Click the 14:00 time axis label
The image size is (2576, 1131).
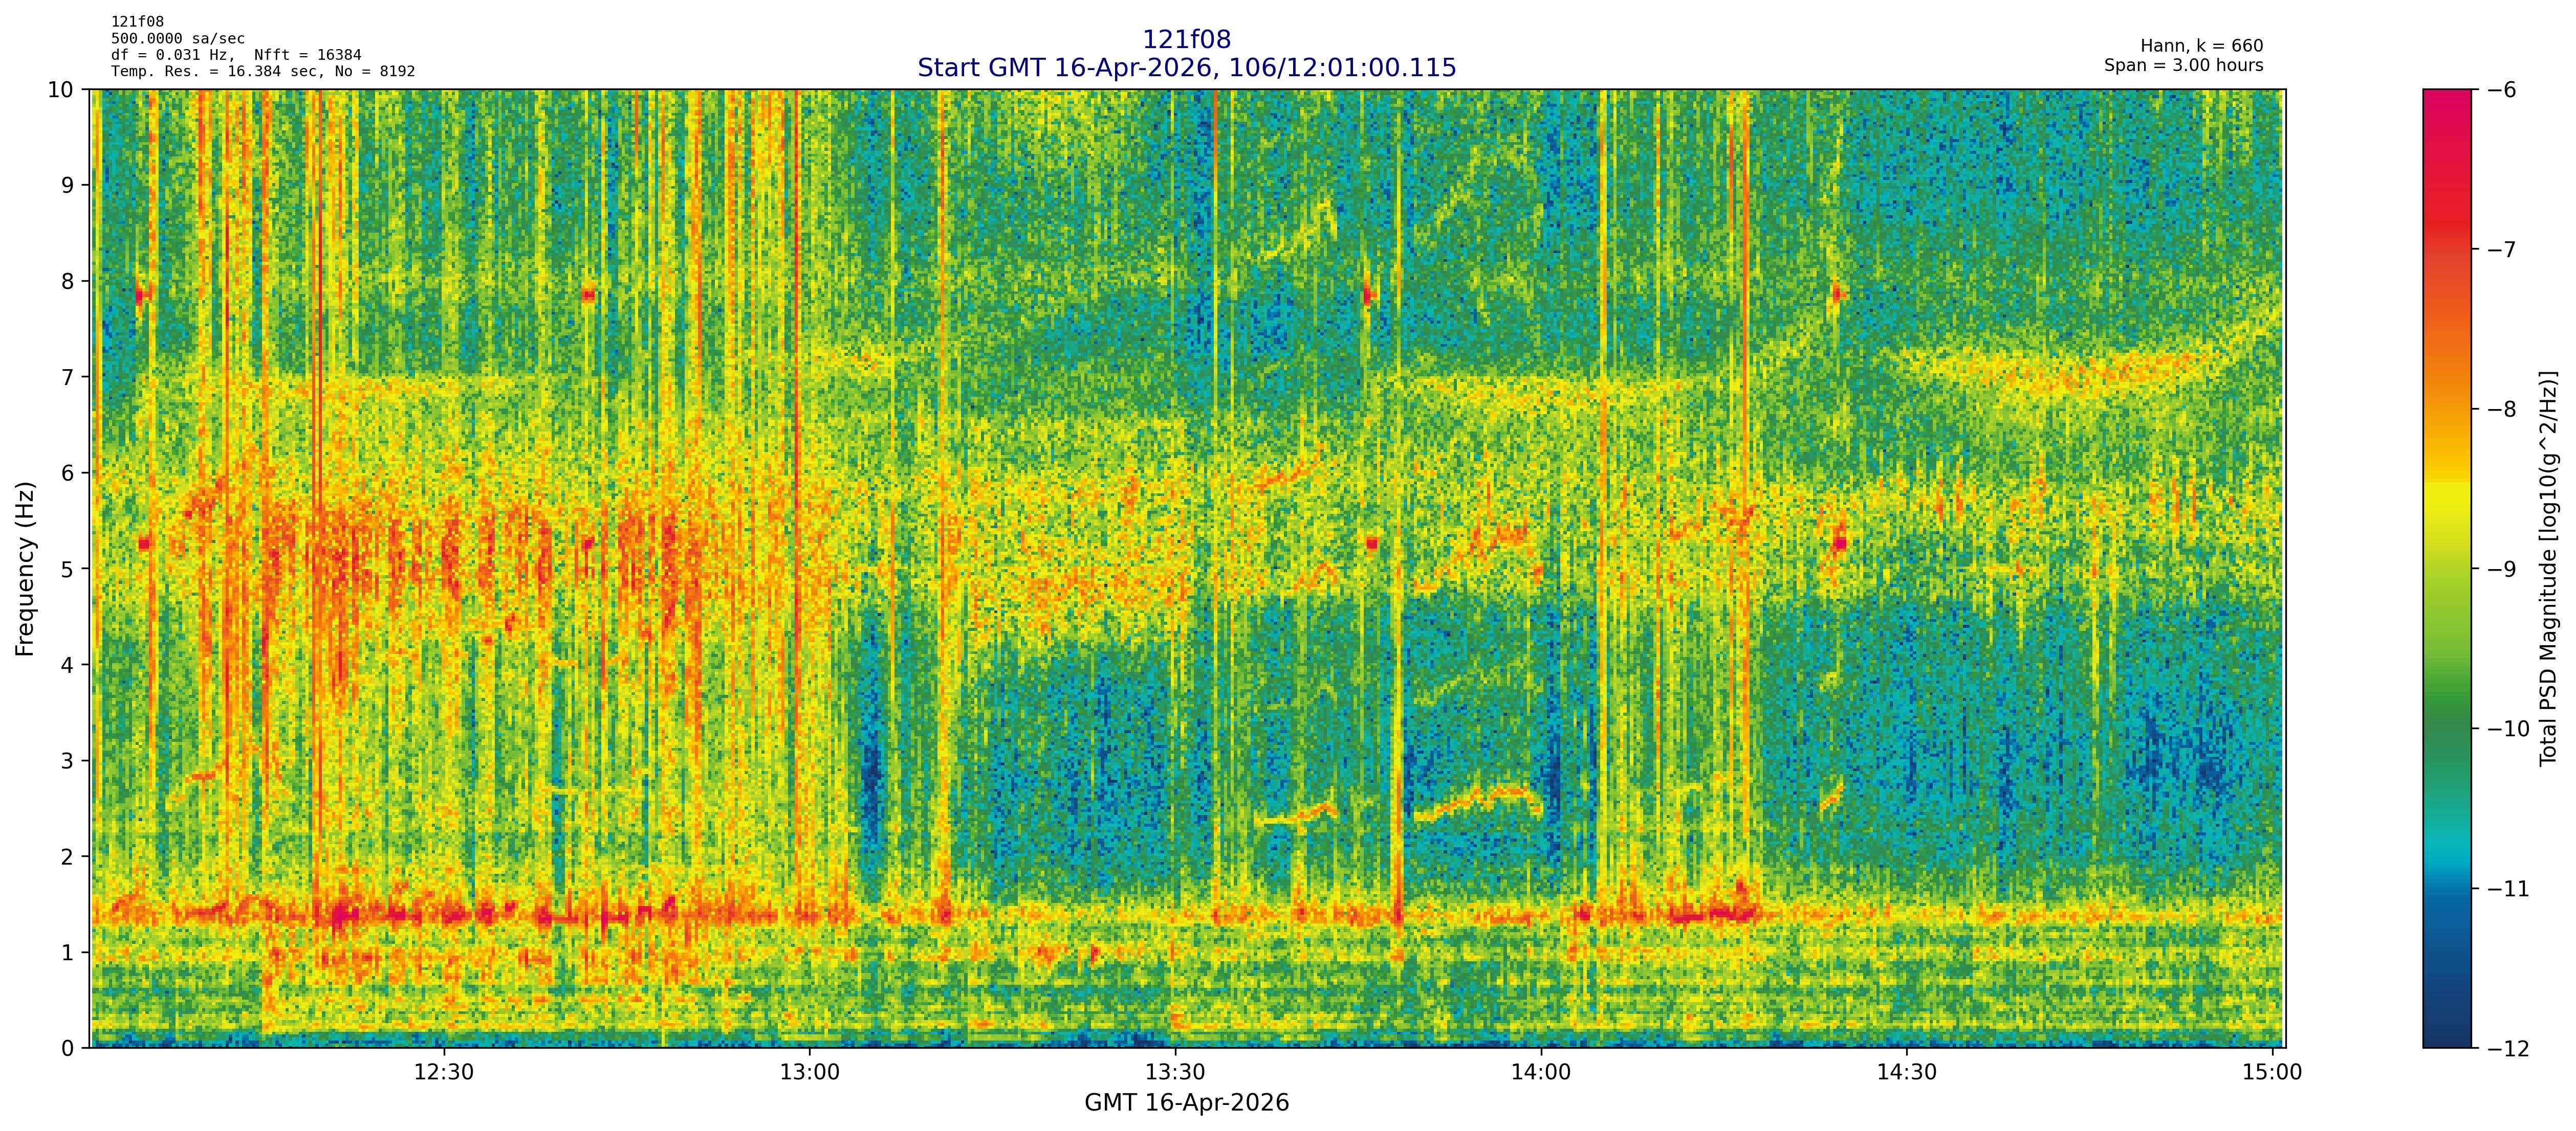coord(1541,1073)
